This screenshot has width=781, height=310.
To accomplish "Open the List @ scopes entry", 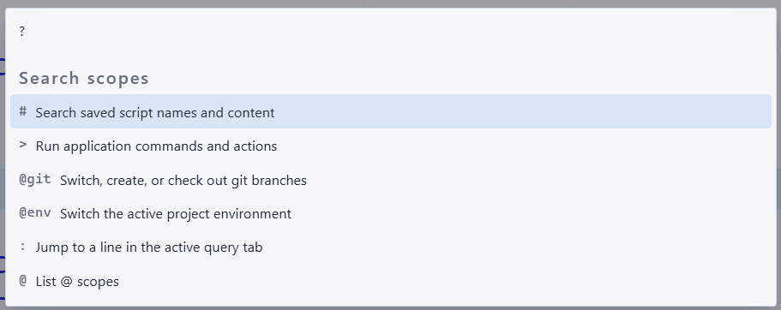I will (x=77, y=282).
